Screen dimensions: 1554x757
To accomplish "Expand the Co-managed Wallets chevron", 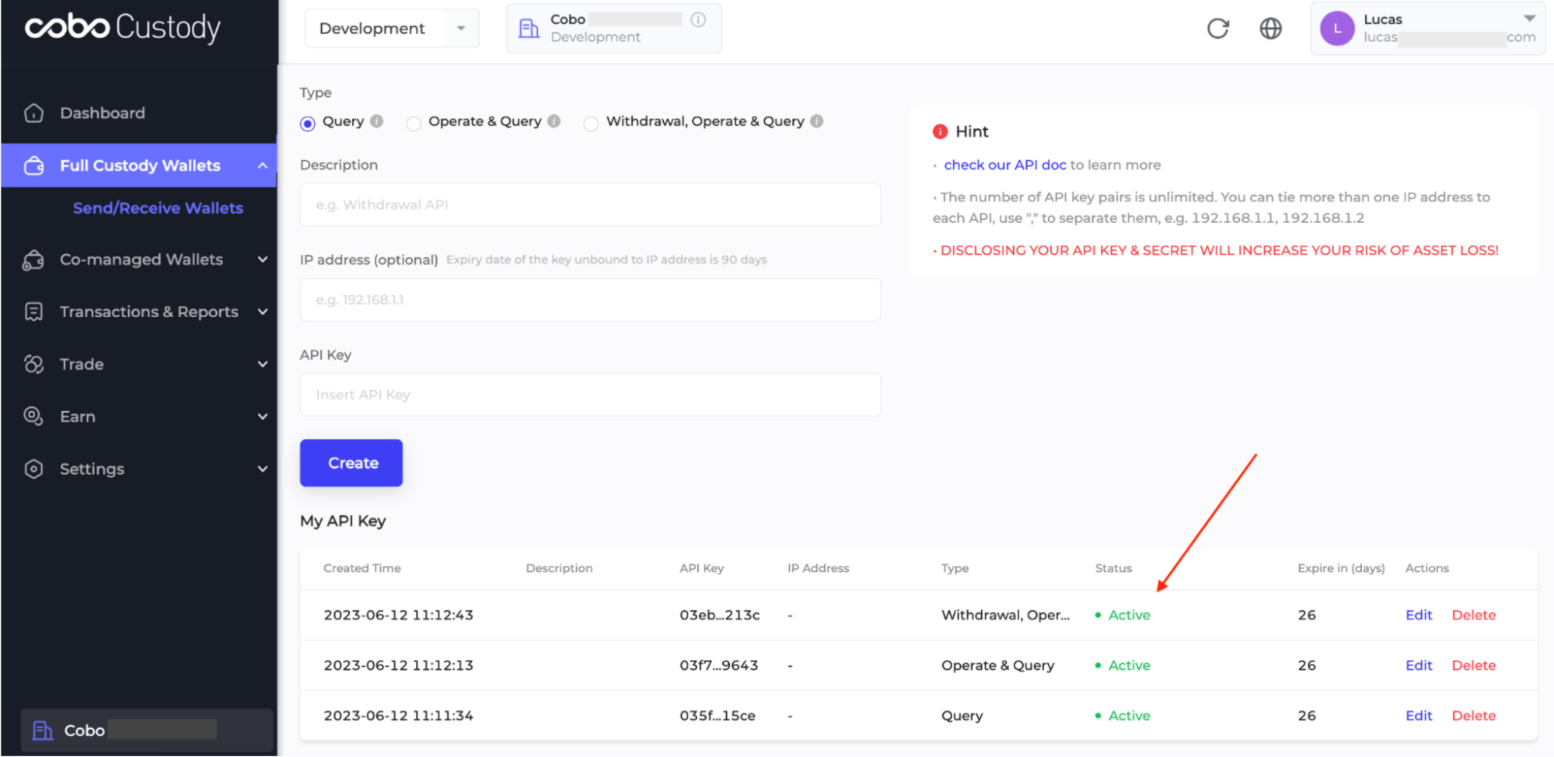I will point(263,260).
